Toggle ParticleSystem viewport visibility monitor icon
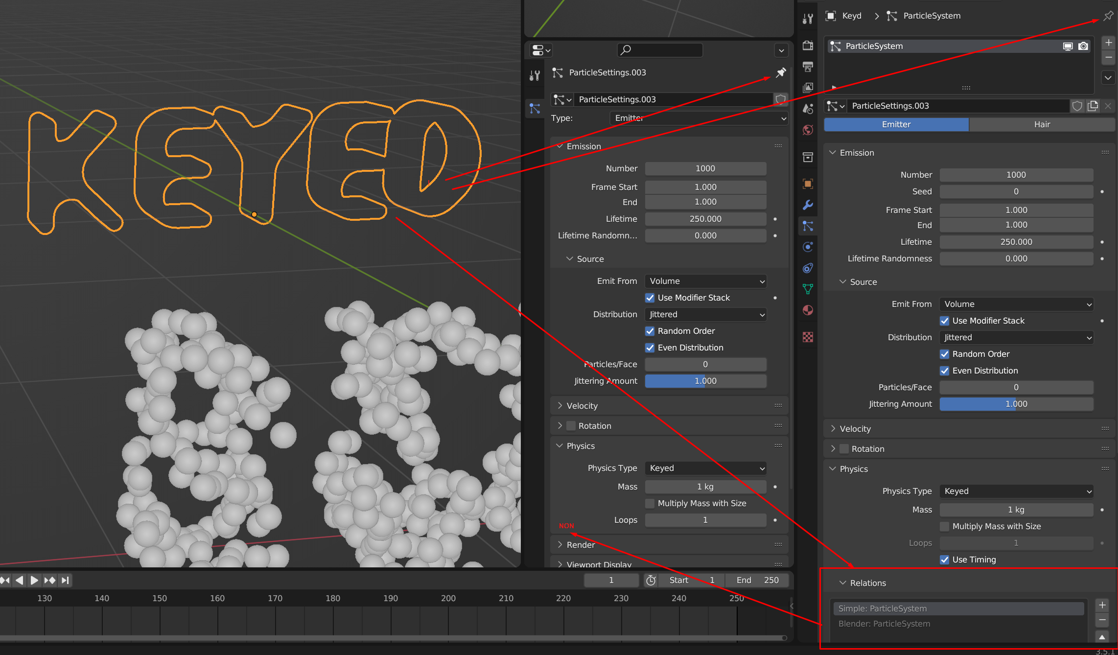Image resolution: width=1118 pixels, height=655 pixels. coord(1068,46)
